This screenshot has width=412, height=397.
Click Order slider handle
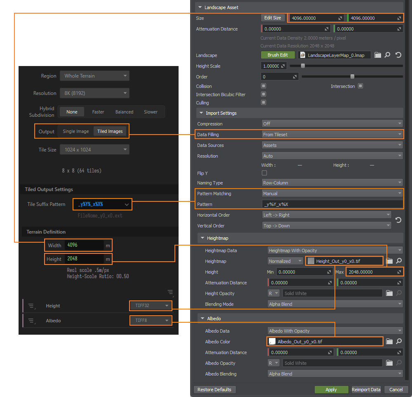352,76
